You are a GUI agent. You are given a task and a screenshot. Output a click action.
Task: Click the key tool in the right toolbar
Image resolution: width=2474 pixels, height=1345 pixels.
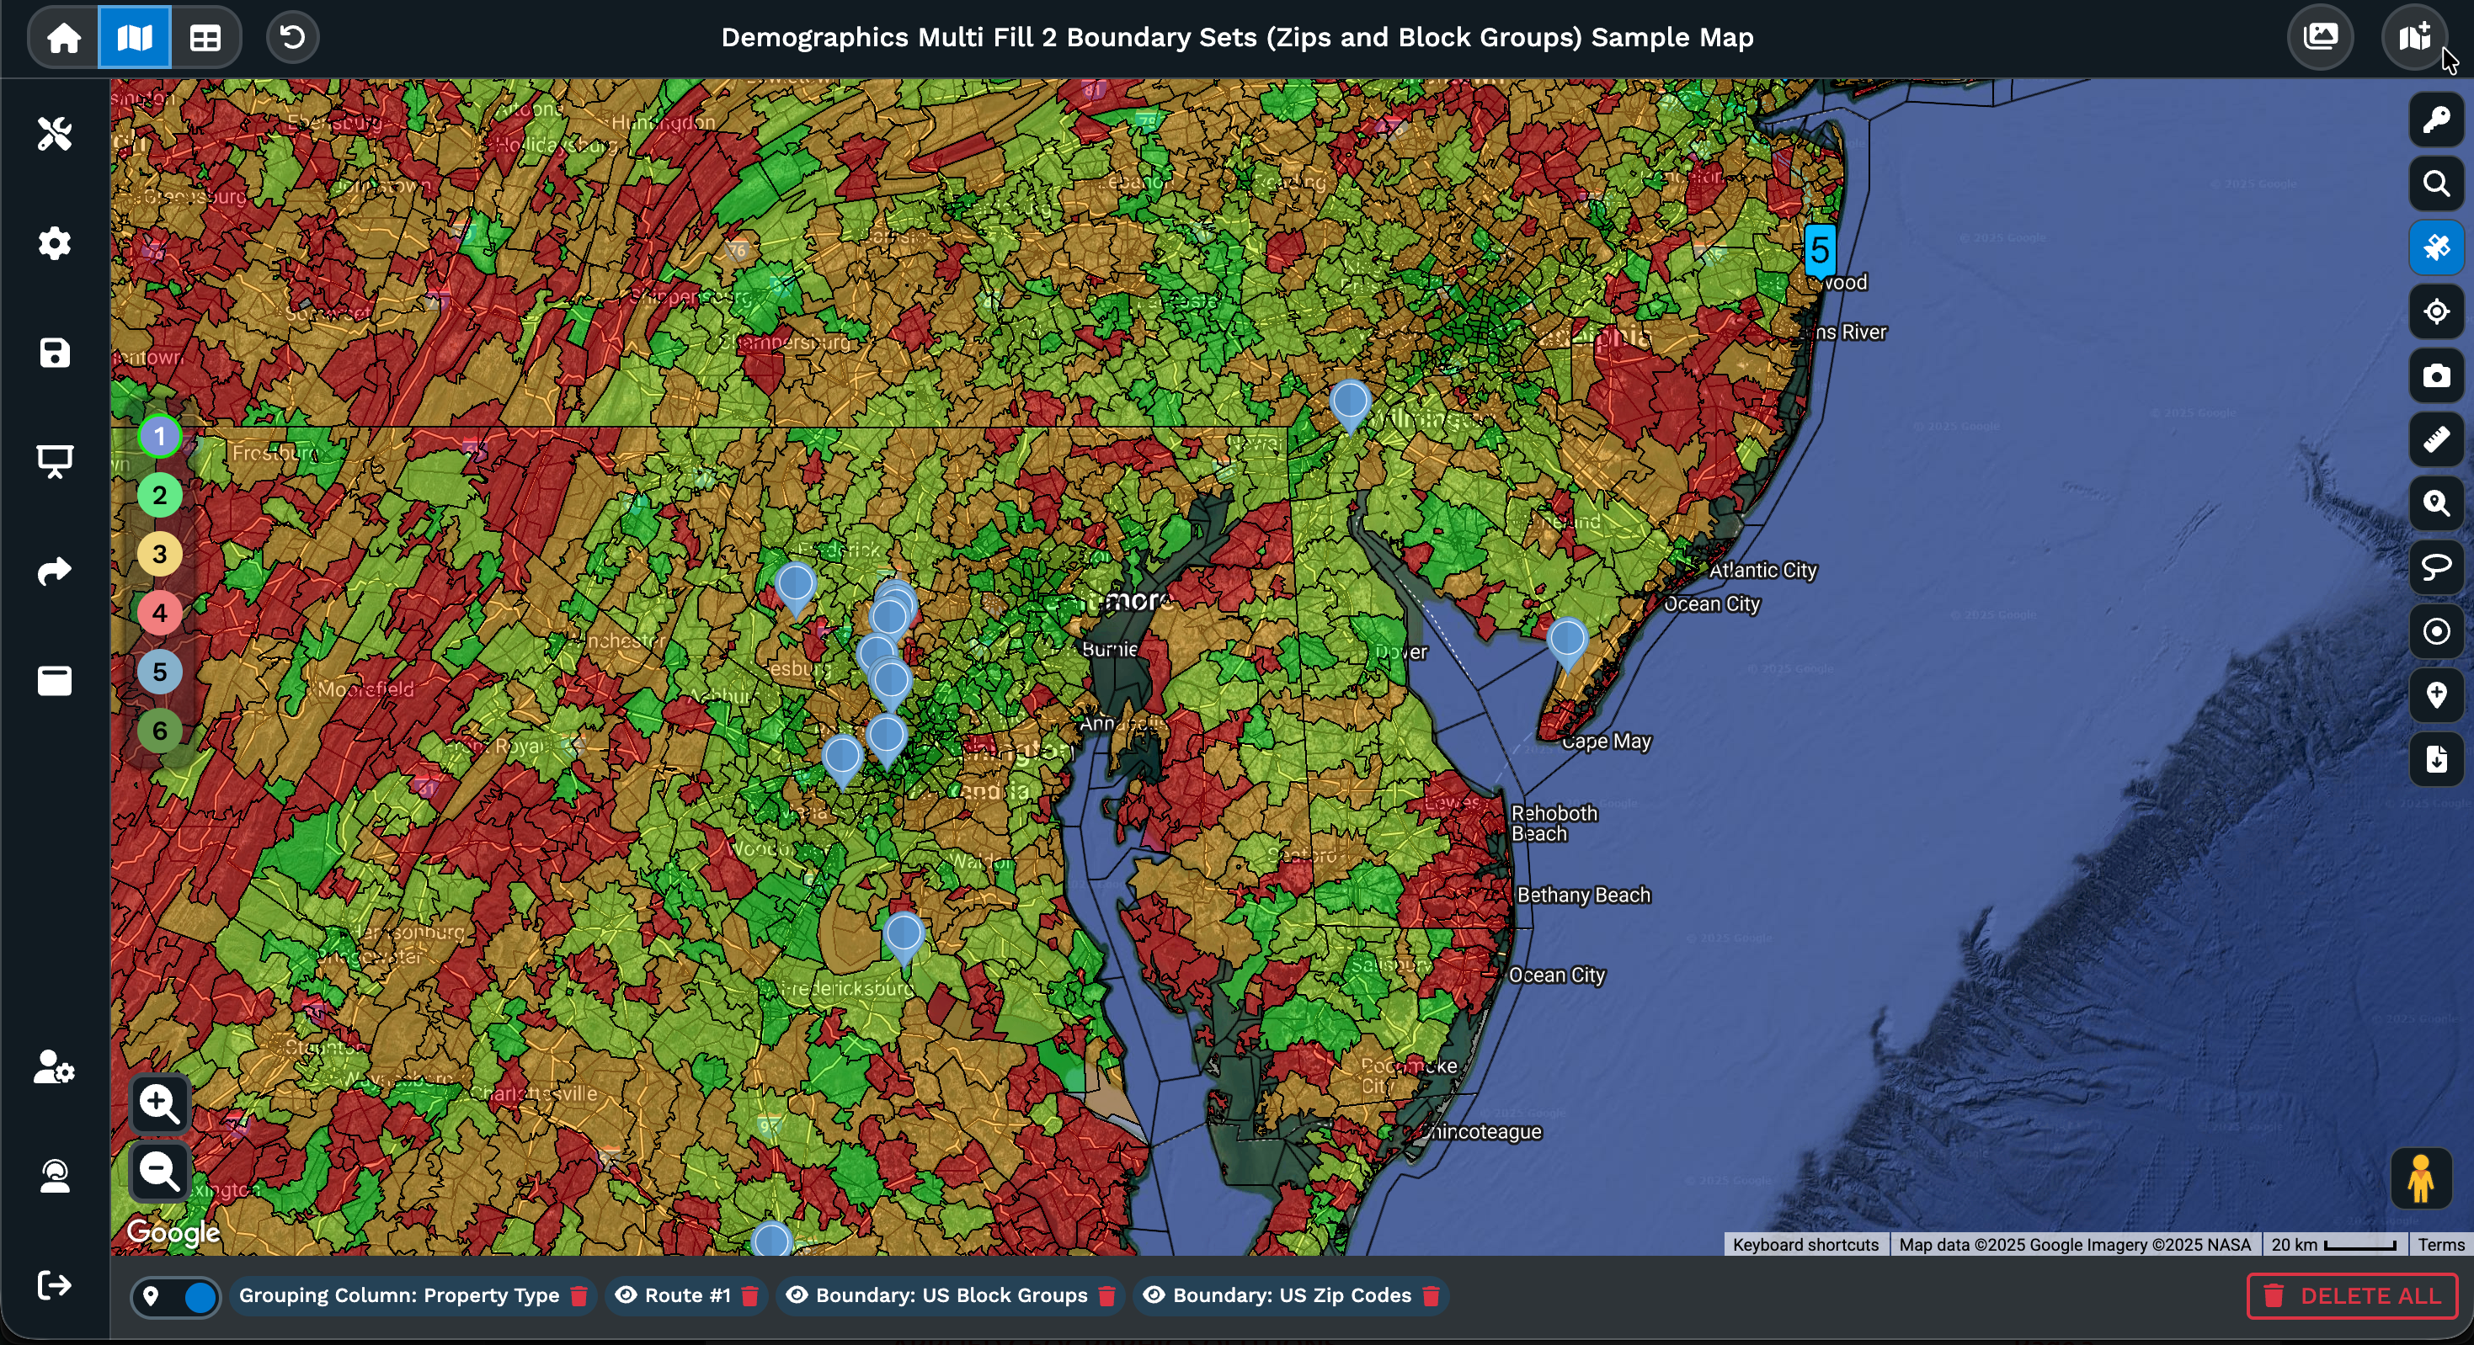(x=2435, y=119)
